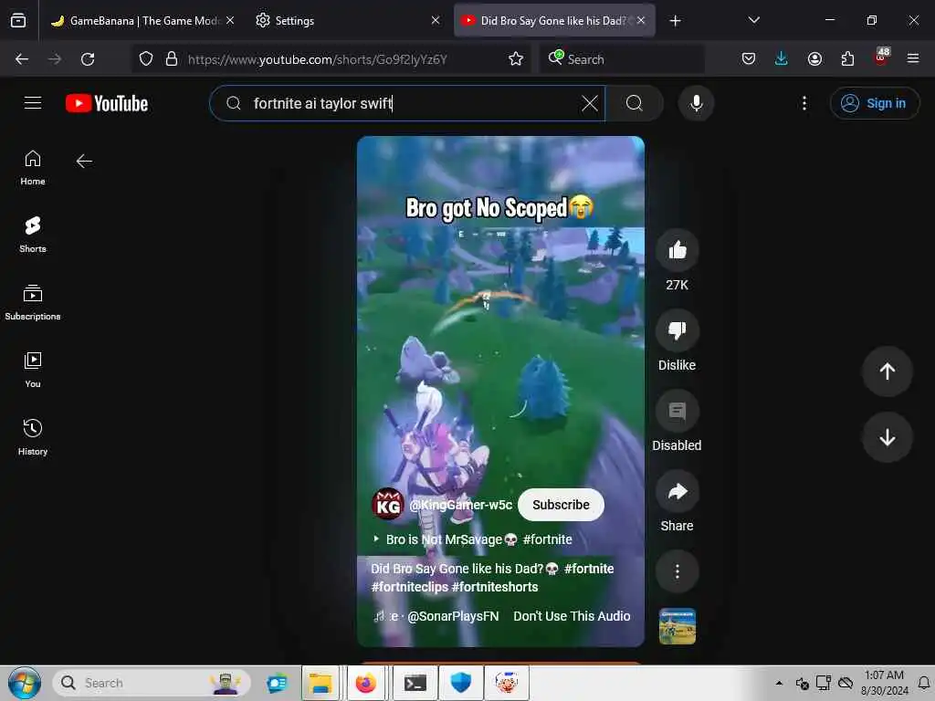Image resolution: width=935 pixels, height=701 pixels.
Task: Click the search magnifier button
Action: tap(635, 103)
